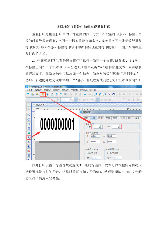Open the font name dropdown
Image resolution: width=167 pixels, height=236 pixels.
[x=59, y=100]
